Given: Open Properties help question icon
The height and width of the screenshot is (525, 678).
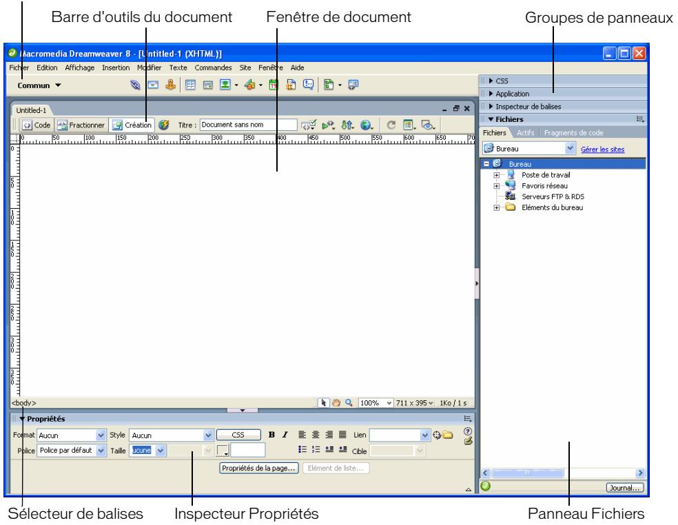Looking at the screenshot, I should click(x=467, y=431).
